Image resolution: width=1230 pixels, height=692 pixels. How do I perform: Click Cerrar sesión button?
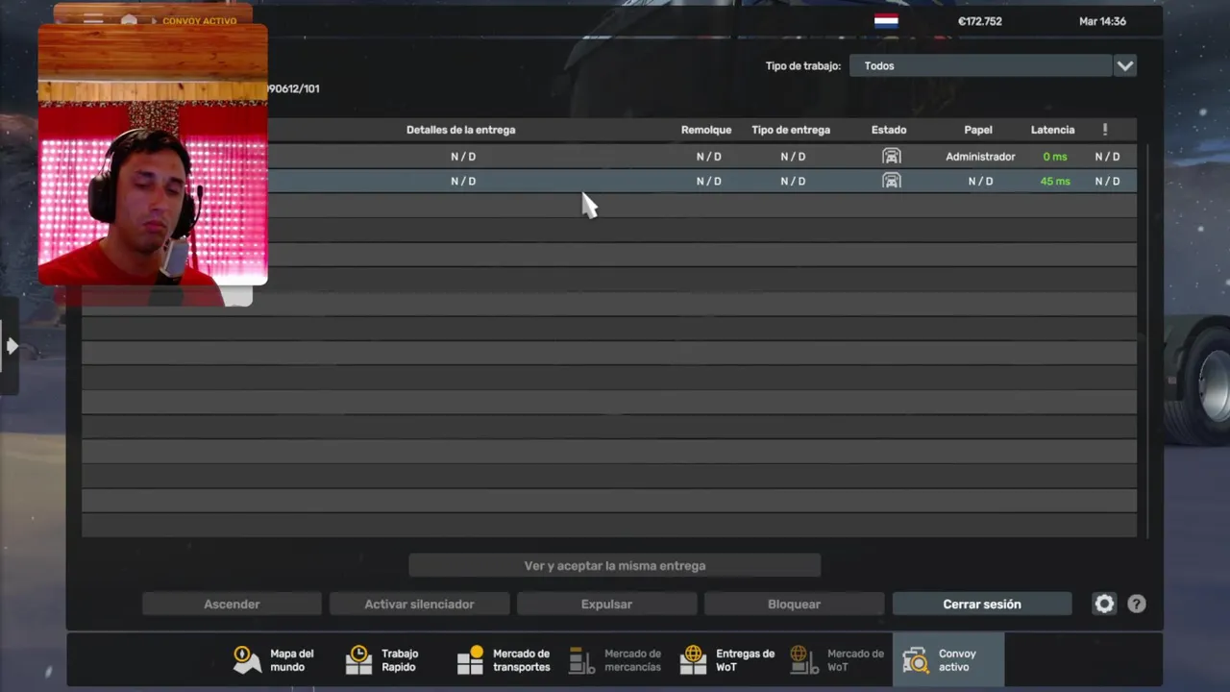tap(982, 604)
